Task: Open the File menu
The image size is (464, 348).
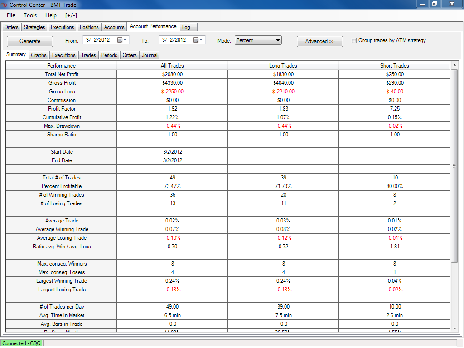Action: (x=11, y=15)
